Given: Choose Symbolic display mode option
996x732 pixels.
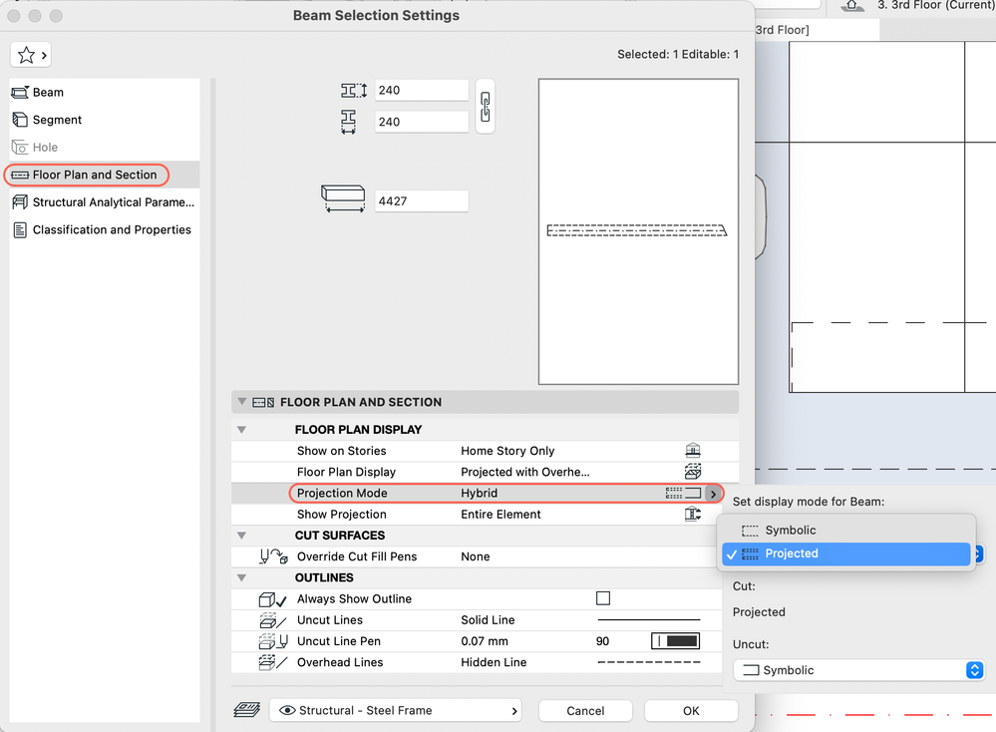Looking at the screenshot, I should [x=846, y=530].
